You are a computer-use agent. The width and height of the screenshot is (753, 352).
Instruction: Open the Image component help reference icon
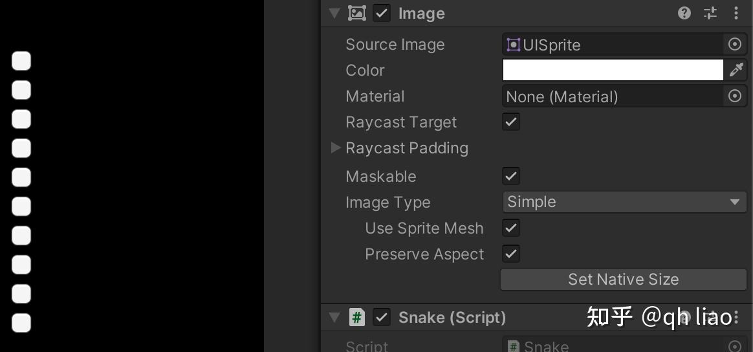(684, 13)
